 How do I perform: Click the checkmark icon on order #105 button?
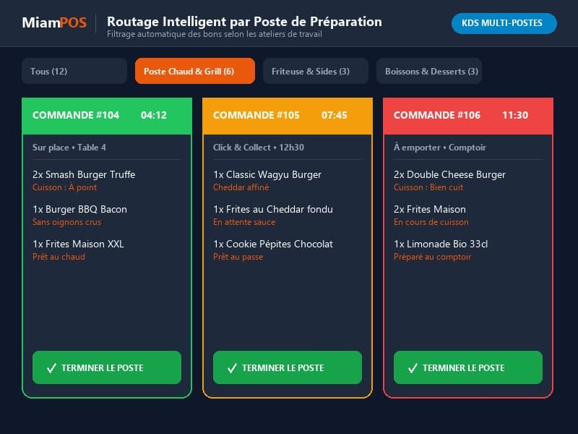[232, 368]
